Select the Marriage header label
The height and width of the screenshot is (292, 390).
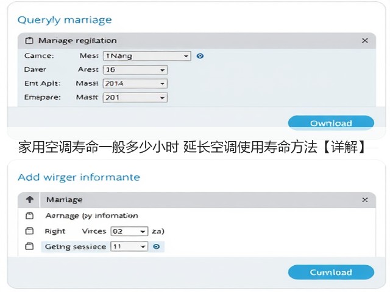(64, 200)
